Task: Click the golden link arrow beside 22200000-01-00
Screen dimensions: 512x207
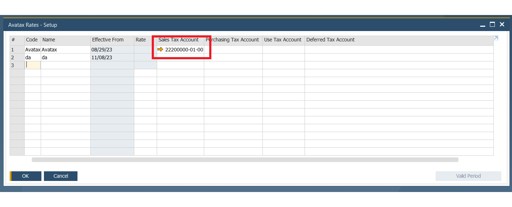Action: (x=160, y=50)
